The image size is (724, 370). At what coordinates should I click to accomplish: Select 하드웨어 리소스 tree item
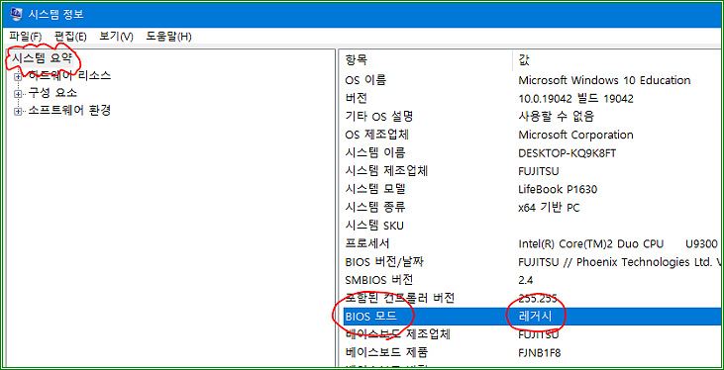(x=69, y=75)
